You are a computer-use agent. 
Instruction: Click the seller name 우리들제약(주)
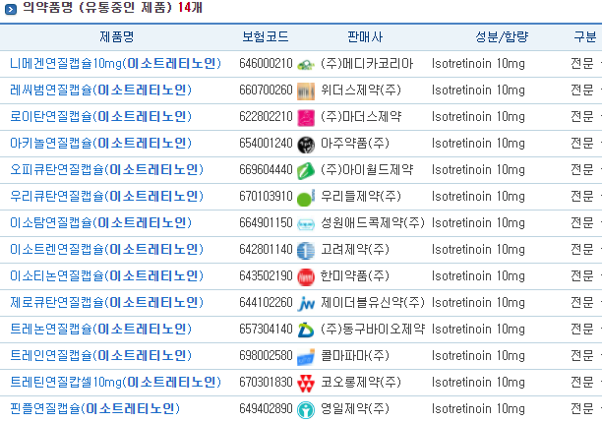pyautogui.click(x=361, y=196)
